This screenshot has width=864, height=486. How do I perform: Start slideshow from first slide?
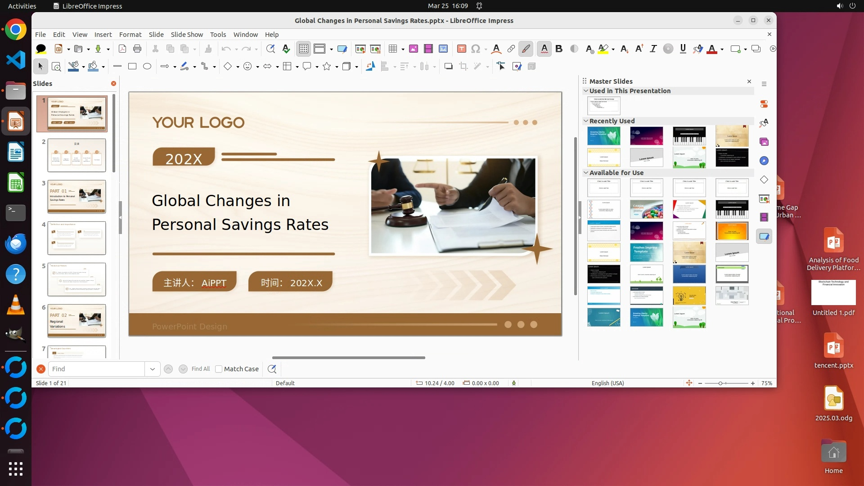pos(360,49)
